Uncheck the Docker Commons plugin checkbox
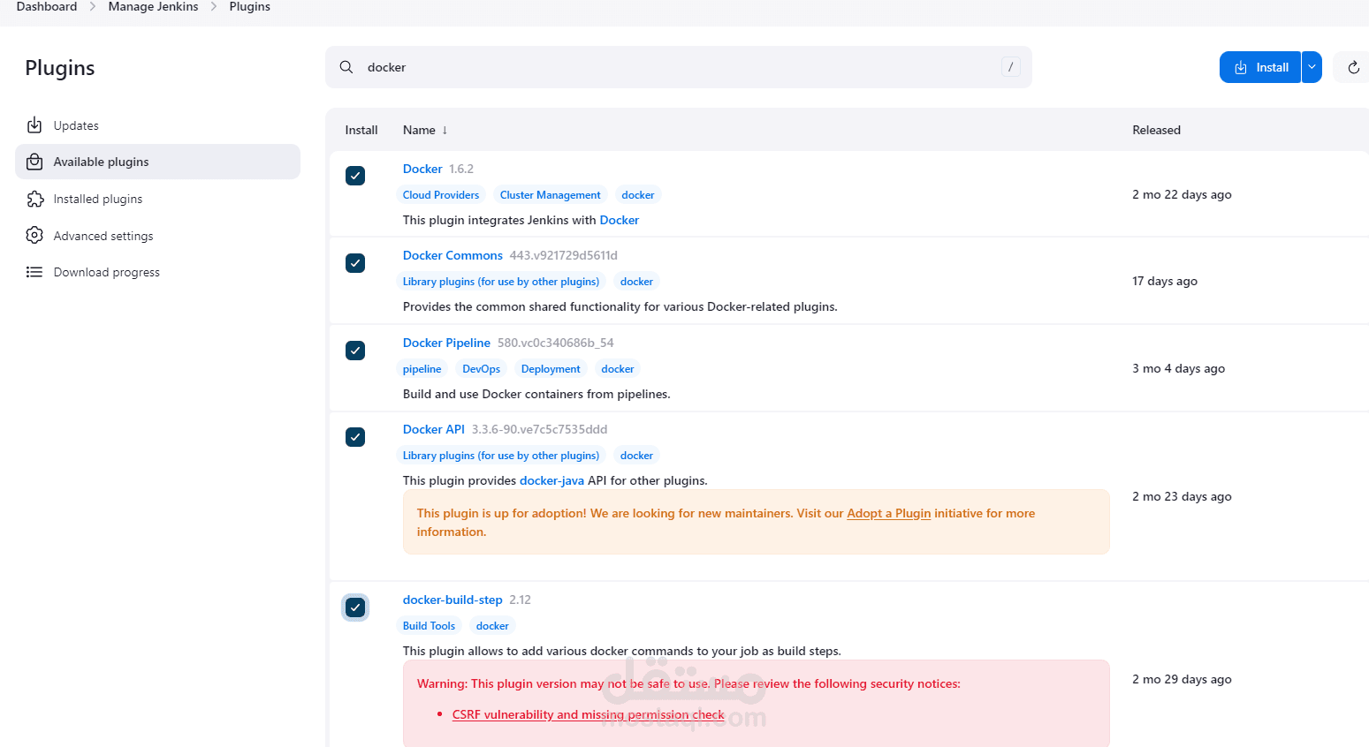 (355, 263)
